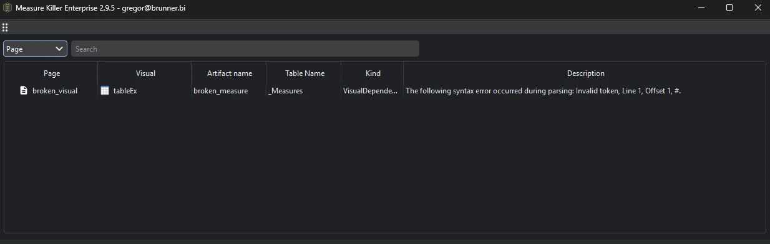Close the Measure Killer window

[758, 8]
